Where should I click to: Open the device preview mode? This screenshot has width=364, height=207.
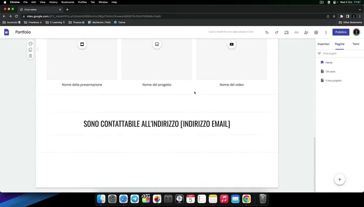pyautogui.click(x=286, y=32)
